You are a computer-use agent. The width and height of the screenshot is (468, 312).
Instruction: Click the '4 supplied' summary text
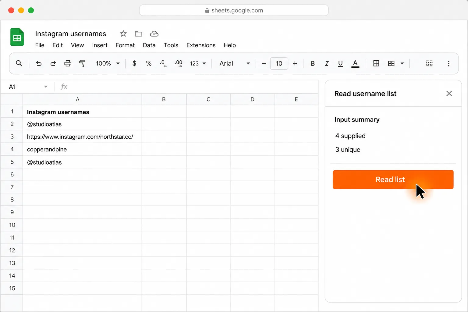350,136
